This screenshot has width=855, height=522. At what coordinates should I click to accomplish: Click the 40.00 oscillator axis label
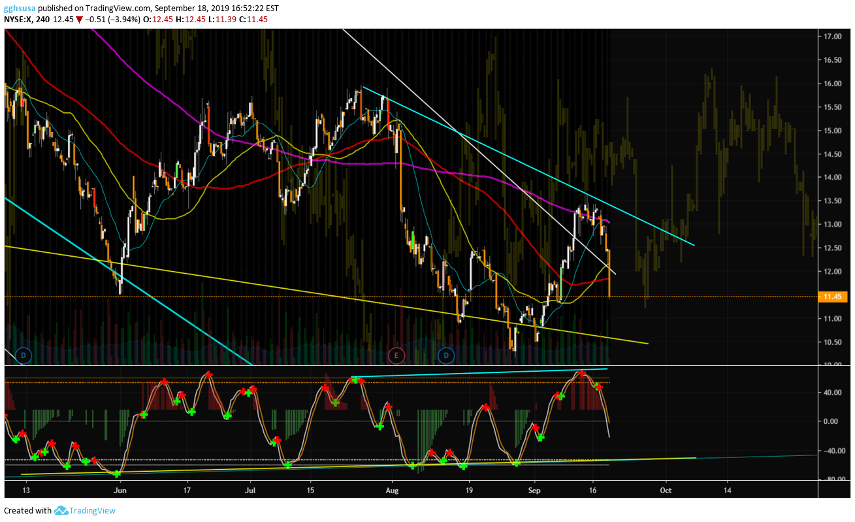point(831,393)
